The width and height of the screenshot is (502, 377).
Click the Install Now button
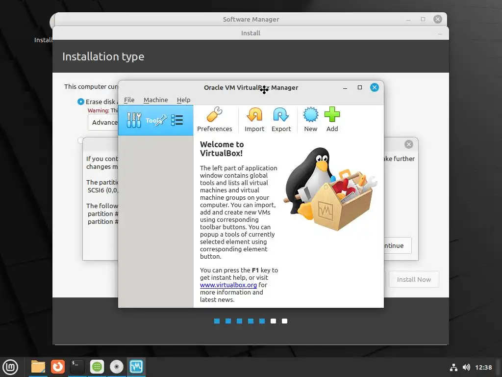414,279
